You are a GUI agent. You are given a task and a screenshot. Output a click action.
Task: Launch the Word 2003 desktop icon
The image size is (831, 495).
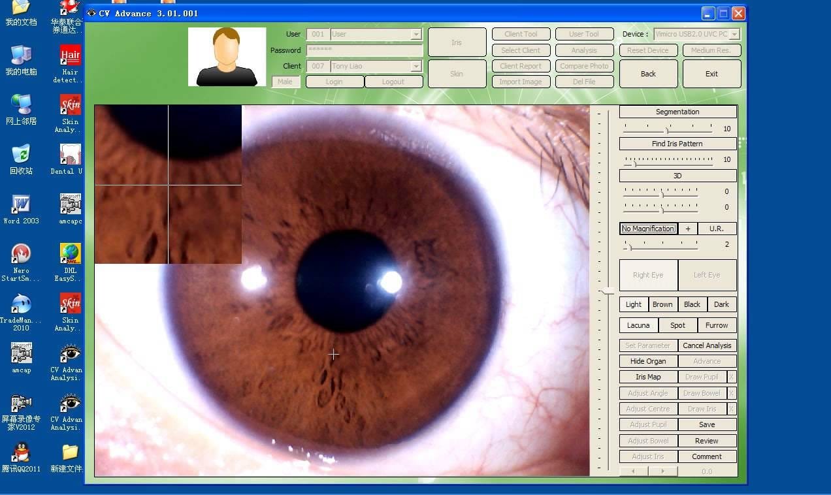21,205
